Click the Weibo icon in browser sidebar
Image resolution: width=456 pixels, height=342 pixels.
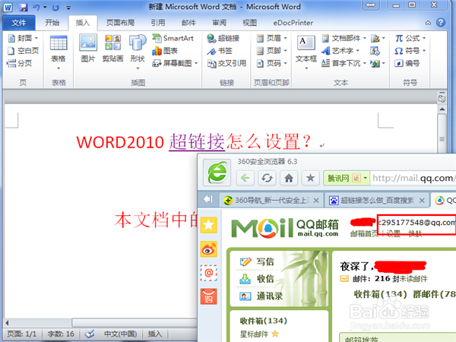(208, 249)
